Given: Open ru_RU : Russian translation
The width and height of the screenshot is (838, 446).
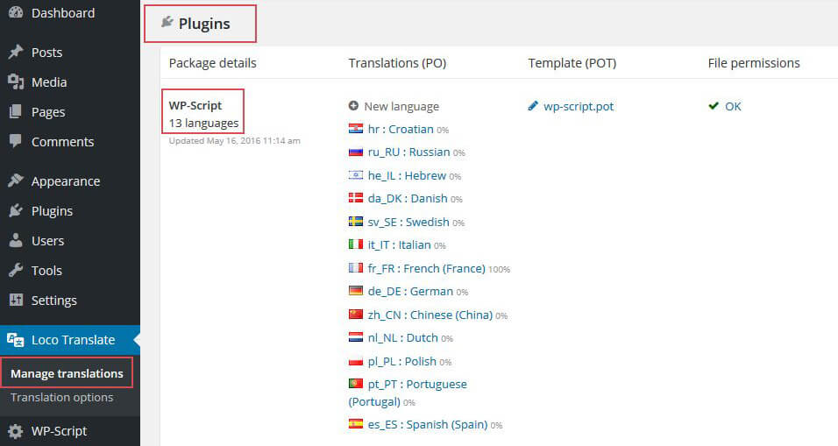Looking at the screenshot, I should (x=408, y=152).
